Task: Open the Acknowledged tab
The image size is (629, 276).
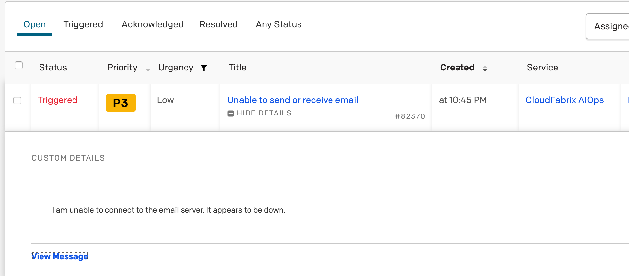Action: (x=153, y=24)
